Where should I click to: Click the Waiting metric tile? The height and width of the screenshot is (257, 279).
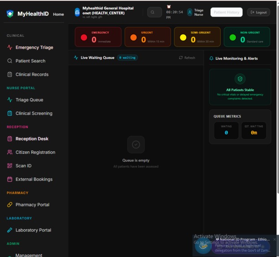tap(227, 131)
